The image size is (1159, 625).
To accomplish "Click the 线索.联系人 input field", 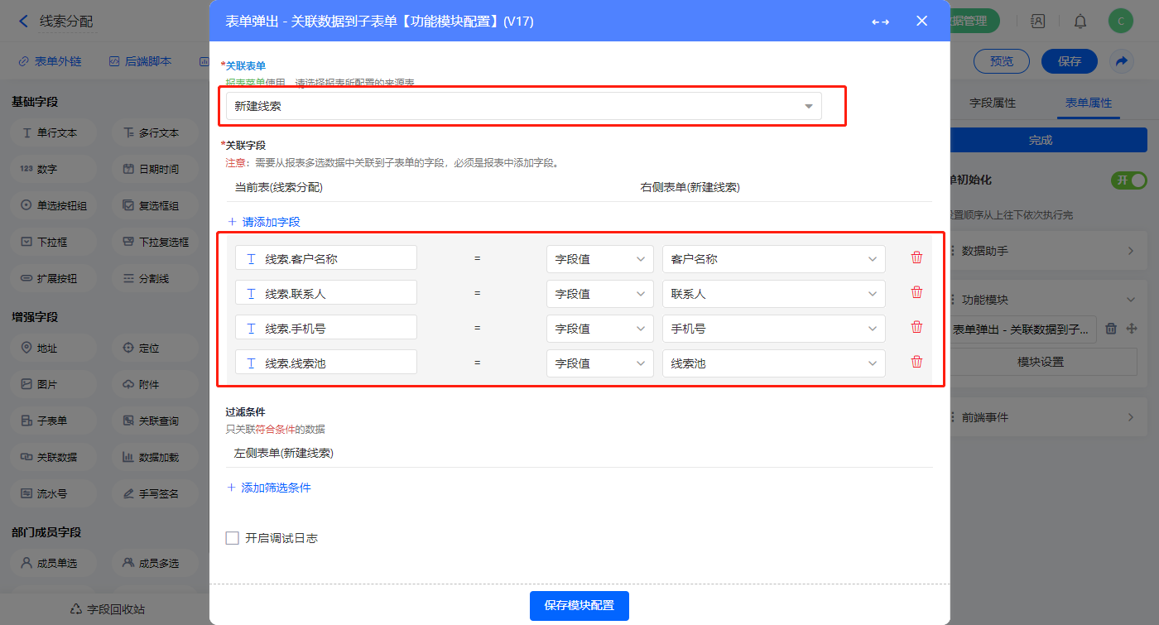I will [x=326, y=294].
